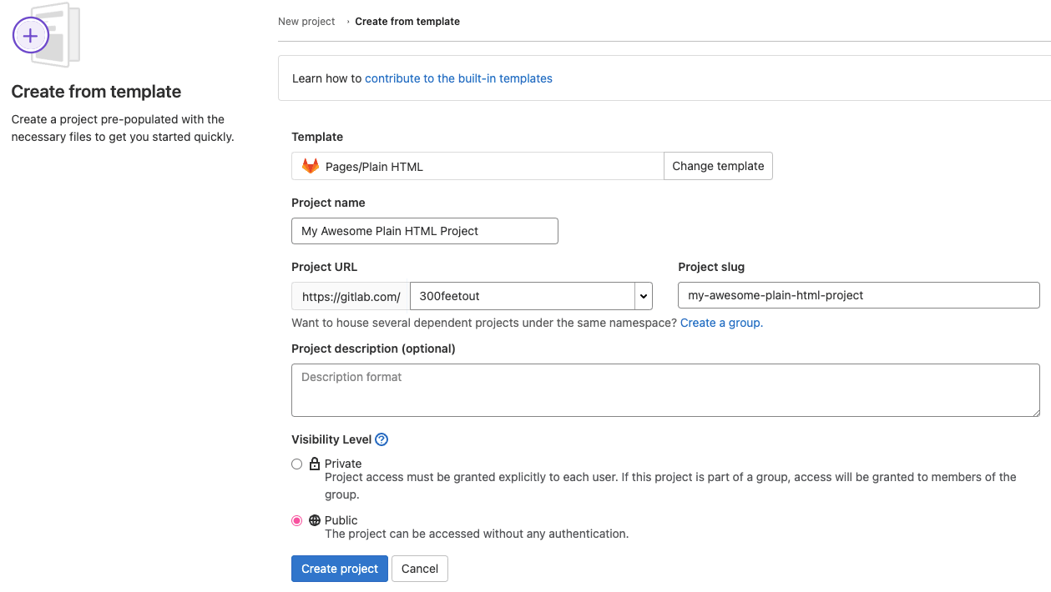Click the lock icon beside Private
This screenshot has height=592, width=1051.
click(315, 464)
